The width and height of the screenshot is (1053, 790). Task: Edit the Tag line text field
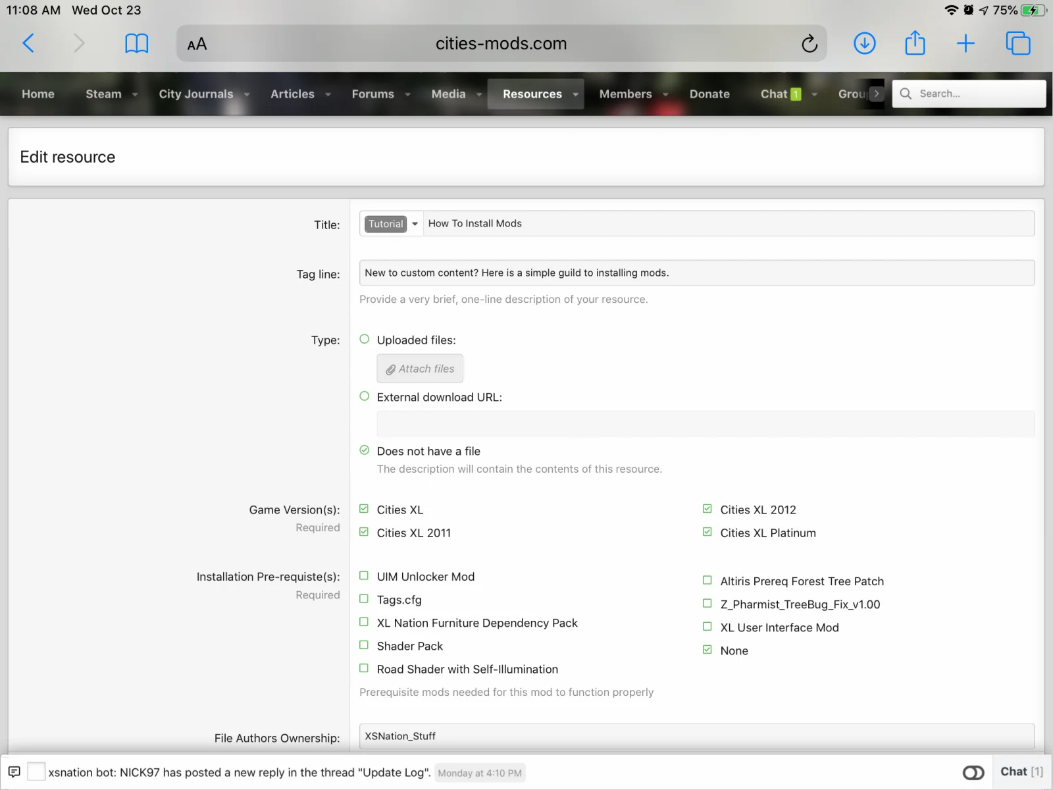point(697,273)
